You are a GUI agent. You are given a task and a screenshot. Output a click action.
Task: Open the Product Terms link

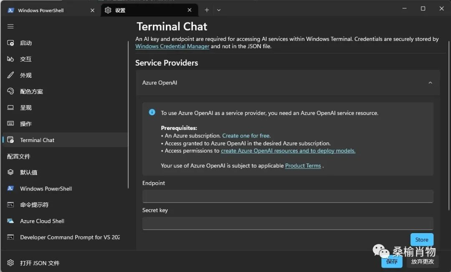point(303,166)
